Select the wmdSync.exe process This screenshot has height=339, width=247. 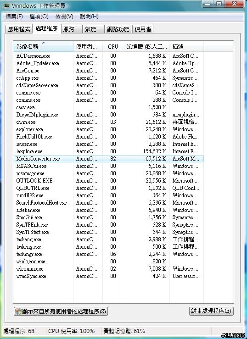108,276
